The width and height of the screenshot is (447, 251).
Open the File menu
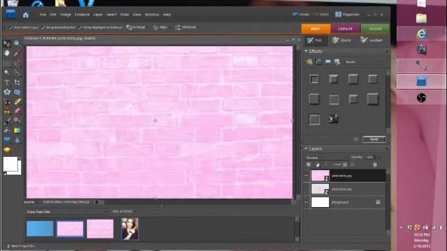[43, 15]
